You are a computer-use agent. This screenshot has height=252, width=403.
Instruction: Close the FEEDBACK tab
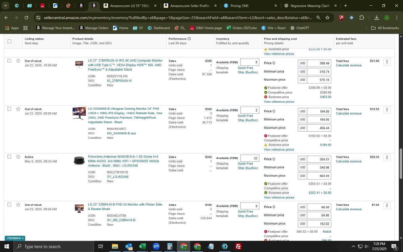coord(23,238)
